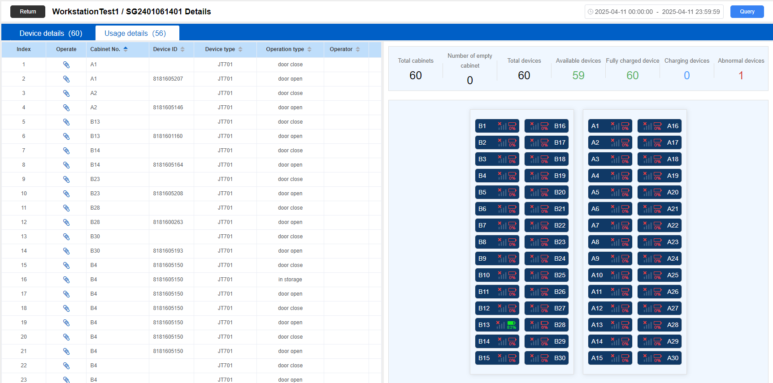773x383 pixels.
Task: Select cabinet A1 slot in grid
Action: tap(610, 126)
